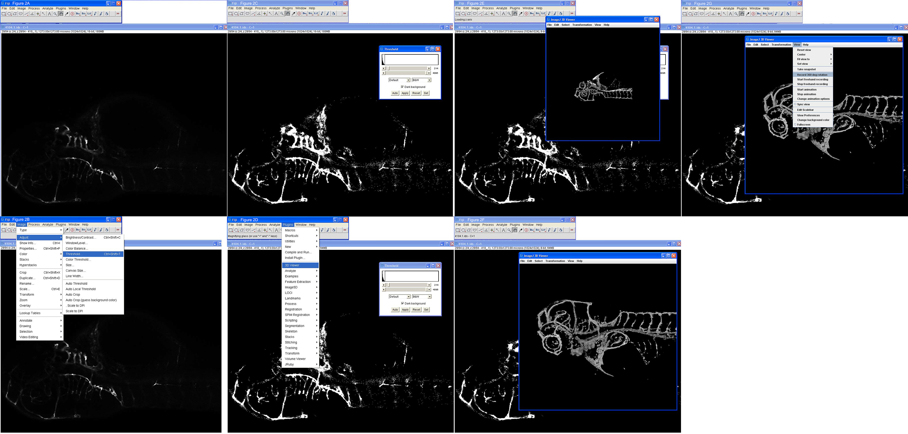
Task: Click Record 360 deg rotation menu entry
Action: click(x=812, y=75)
